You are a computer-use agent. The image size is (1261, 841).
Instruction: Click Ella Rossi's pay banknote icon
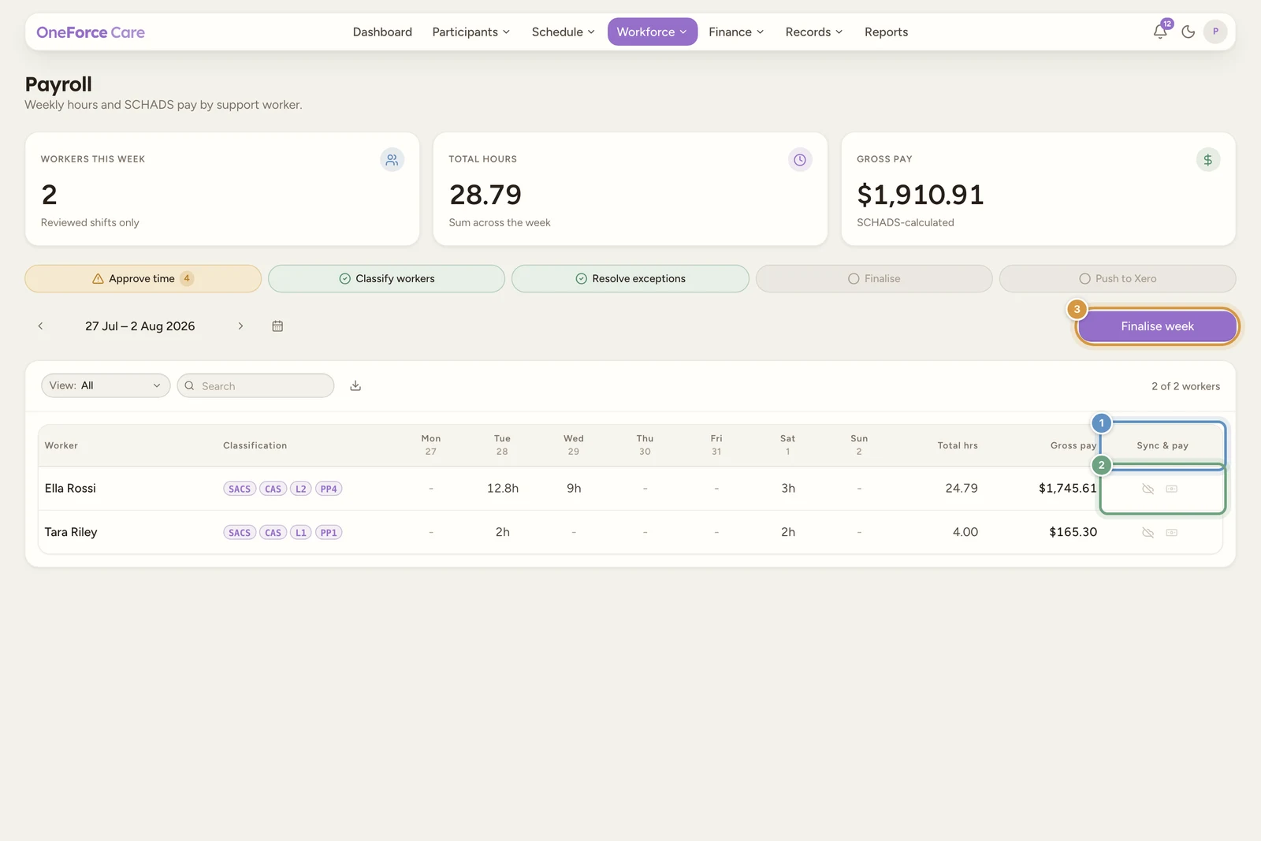point(1172,489)
